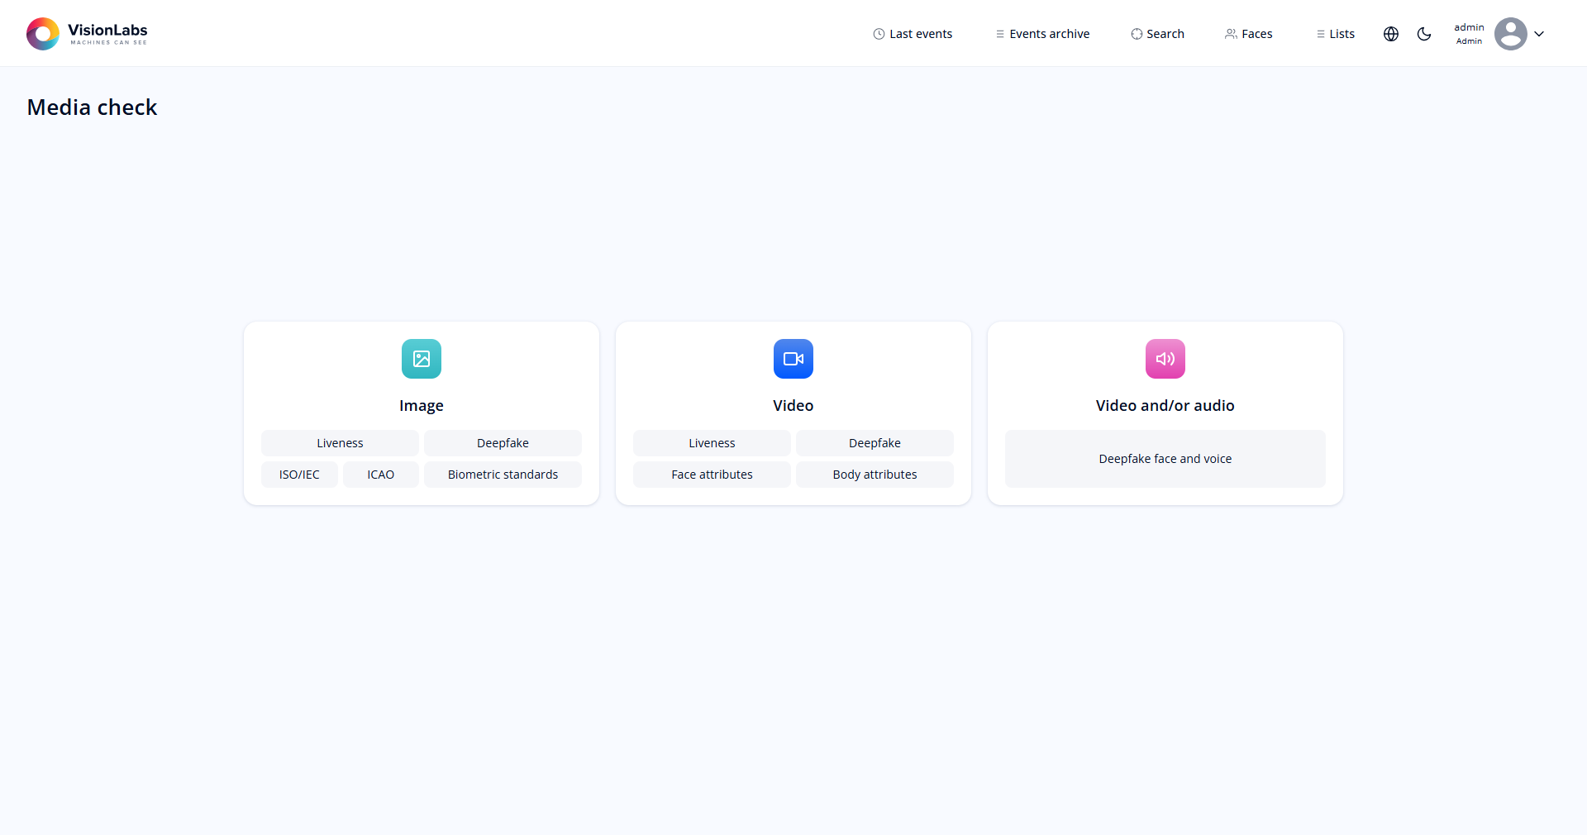Viewport: 1587px width, 835px height.
Task: Navigate to Faces section
Action: (1248, 34)
